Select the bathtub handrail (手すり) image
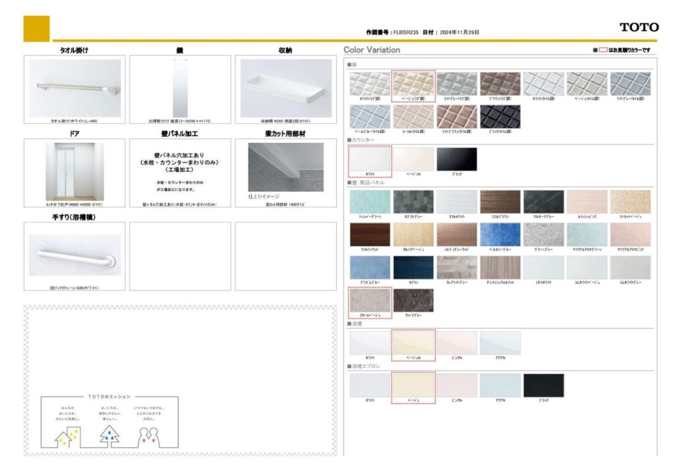Screen dimensions: 675x467 coord(74,254)
